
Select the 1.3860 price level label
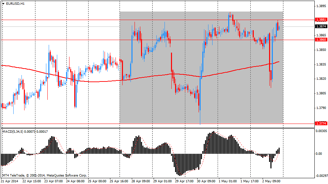click(x=321, y=40)
